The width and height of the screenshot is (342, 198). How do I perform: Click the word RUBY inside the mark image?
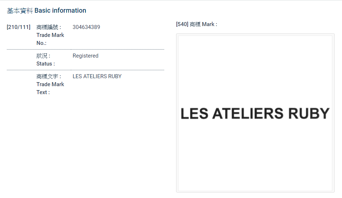[309, 114]
